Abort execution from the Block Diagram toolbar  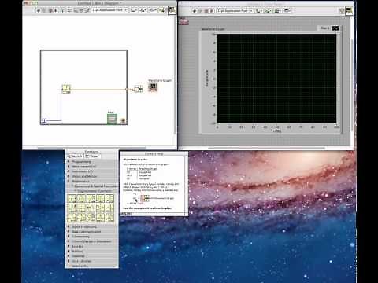click(x=50, y=10)
